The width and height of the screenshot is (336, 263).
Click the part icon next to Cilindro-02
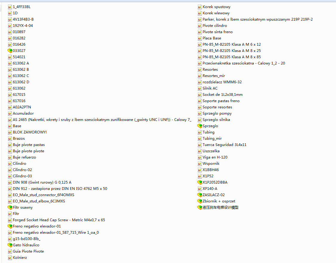[10, 170]
